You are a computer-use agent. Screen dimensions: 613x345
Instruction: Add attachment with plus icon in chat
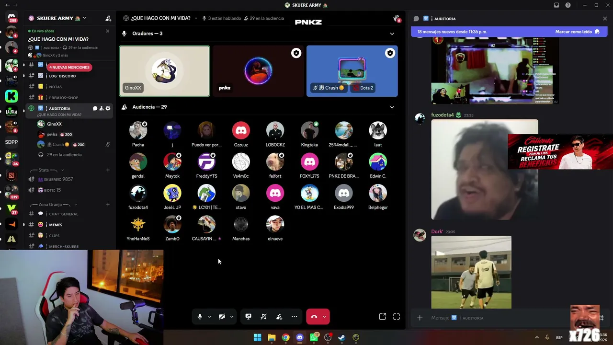tap(420, 318)
